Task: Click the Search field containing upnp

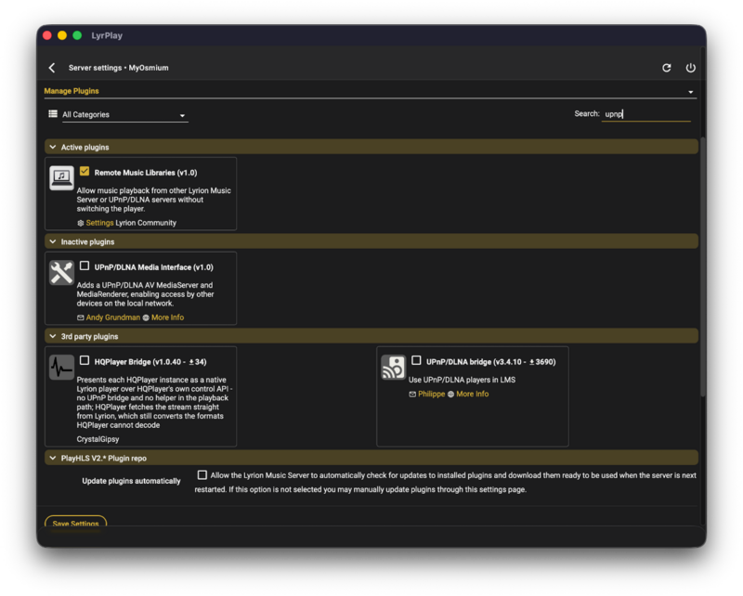Action: [x=645, y=114]
